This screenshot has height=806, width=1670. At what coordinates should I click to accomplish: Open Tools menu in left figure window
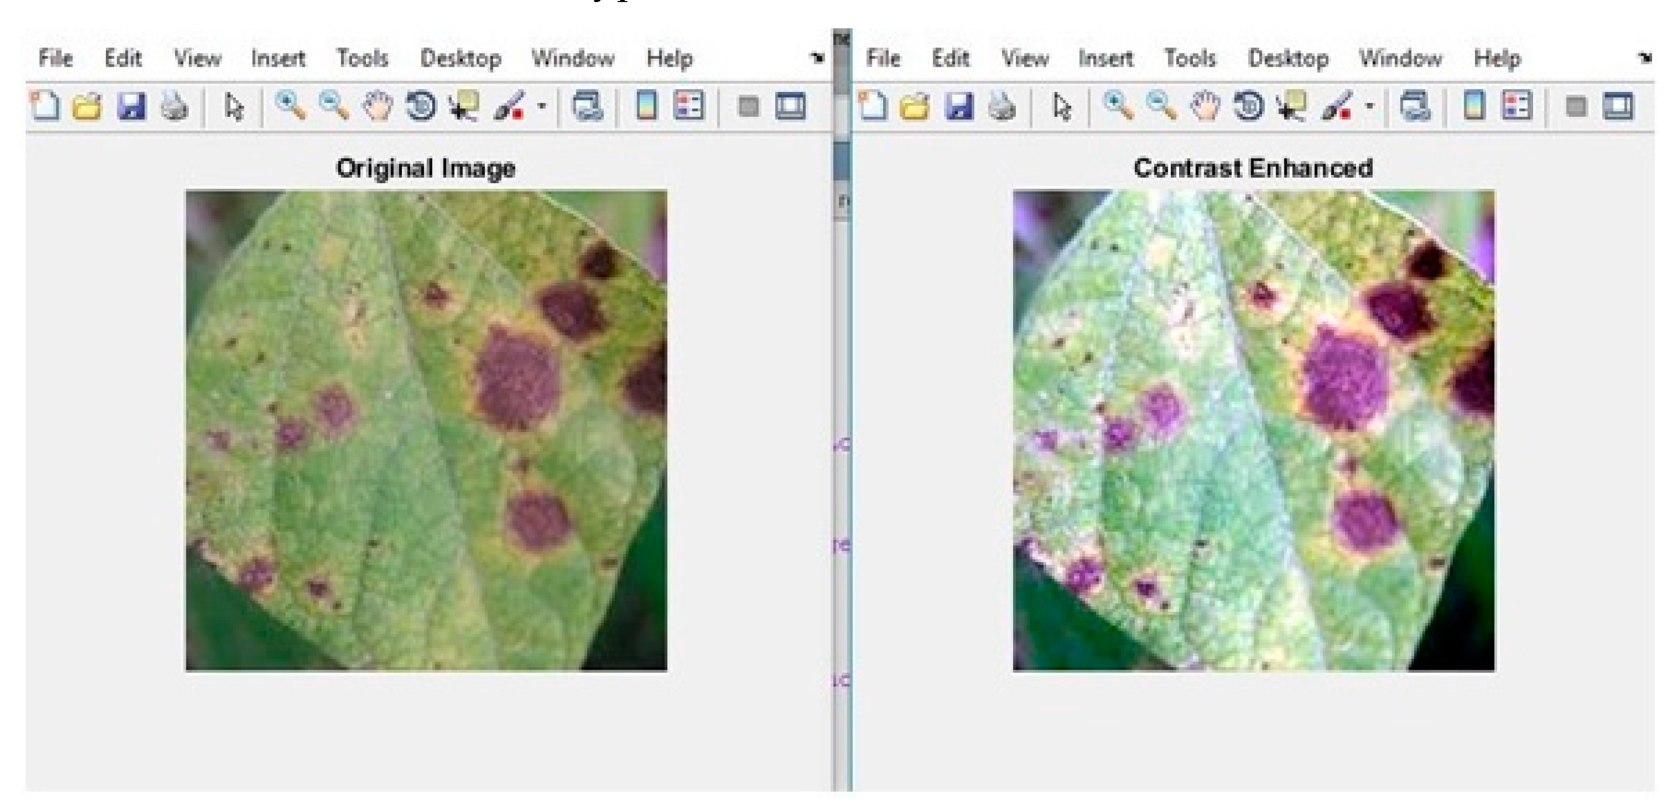362,58
